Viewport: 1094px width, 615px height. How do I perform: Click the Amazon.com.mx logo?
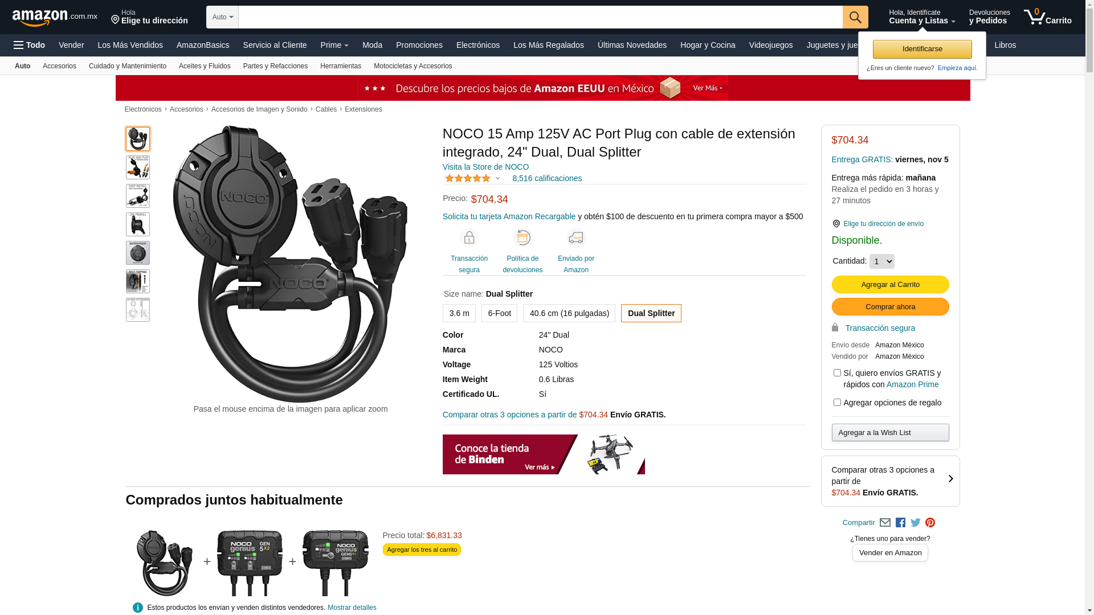54,17
